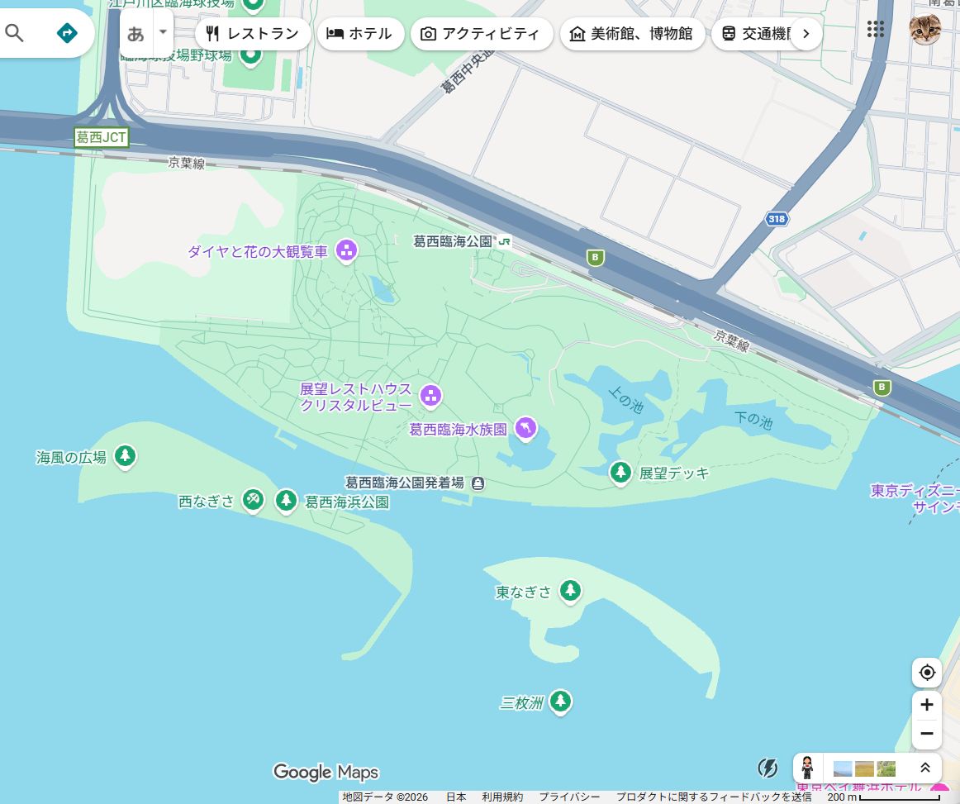Viewport: 960px width, 804px height.
Task: Click the 東なぎさ park pin
Action: coord(571,590)
